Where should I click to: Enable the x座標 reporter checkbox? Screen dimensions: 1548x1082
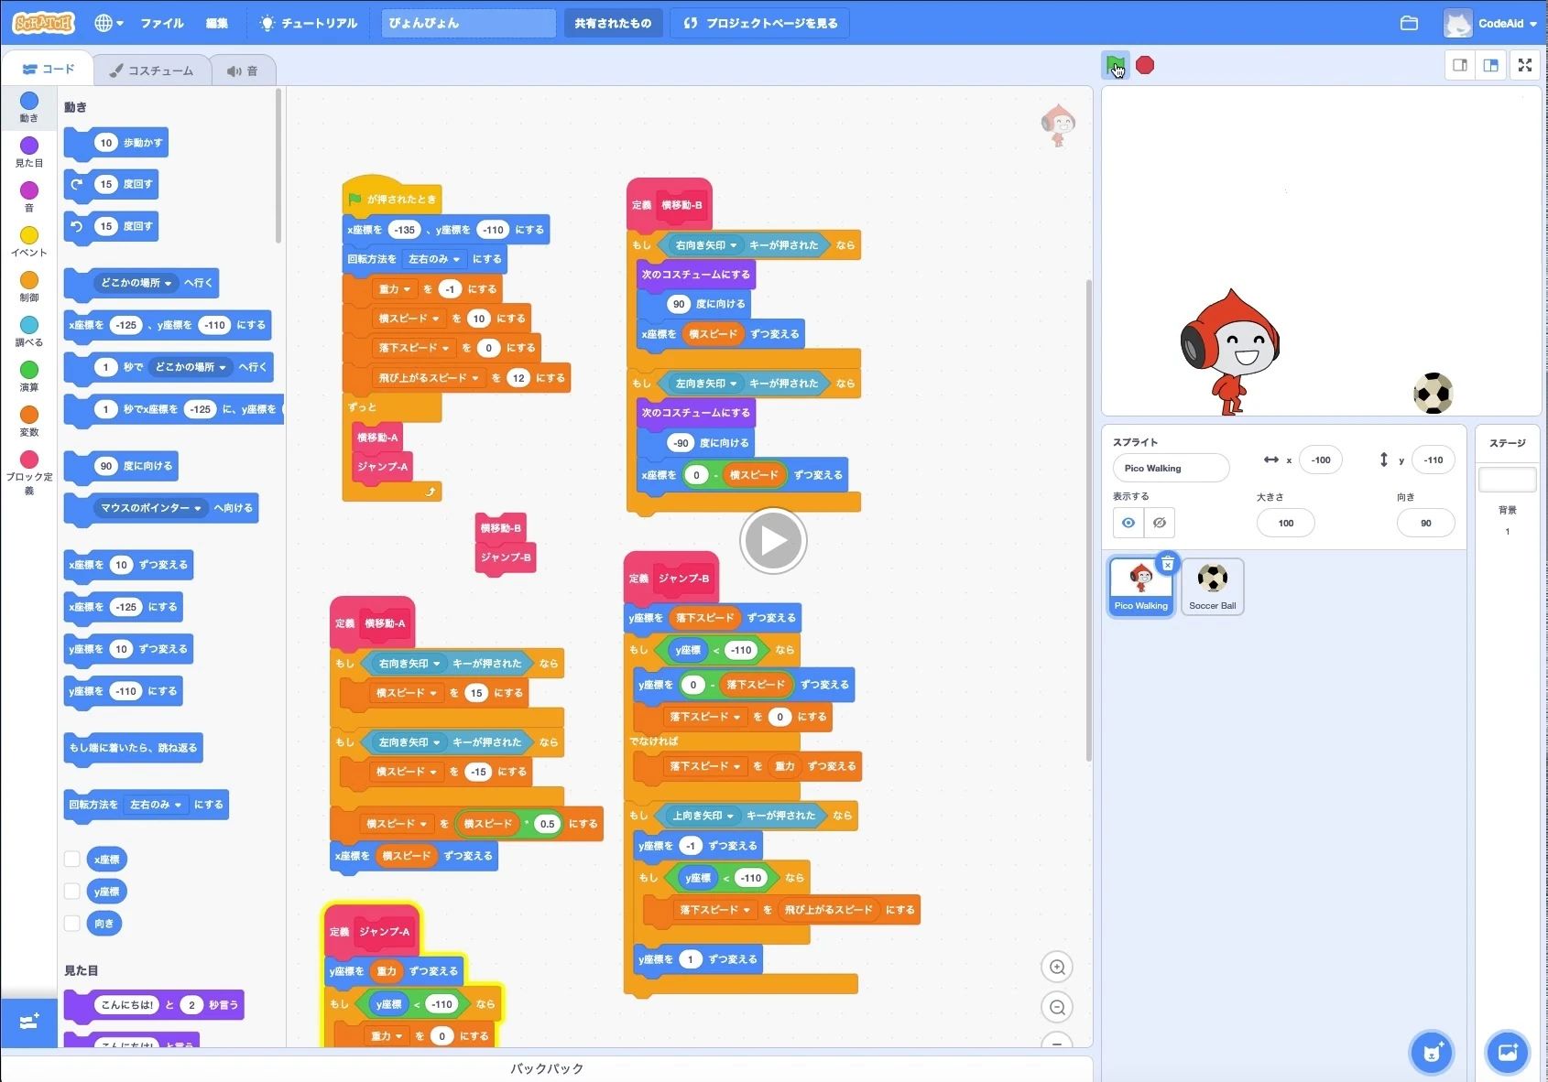72,859
